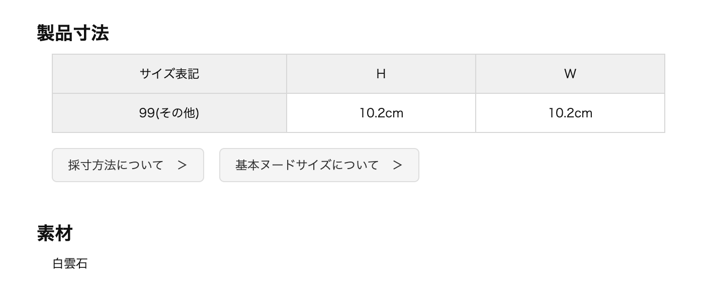Screen dimensions: 705x291
Task: Click the 材 character in 素材 heading
Action: [64, 233]
